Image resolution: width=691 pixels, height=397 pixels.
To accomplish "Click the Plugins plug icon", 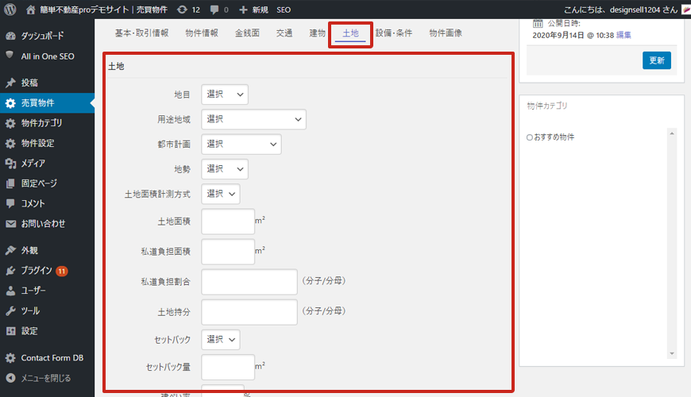I will coord(10,271).
